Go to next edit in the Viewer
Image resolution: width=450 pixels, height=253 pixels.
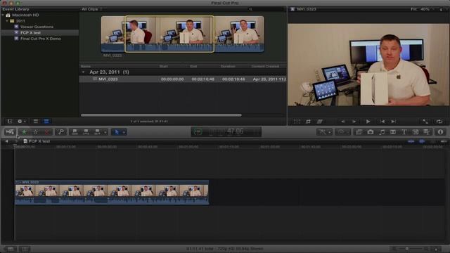coord(394,122)
